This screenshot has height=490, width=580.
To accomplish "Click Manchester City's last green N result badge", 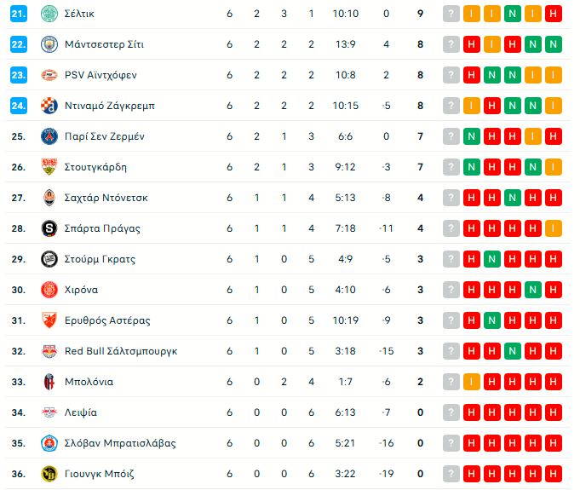I will pyautogui.click(x=554, y=44).
